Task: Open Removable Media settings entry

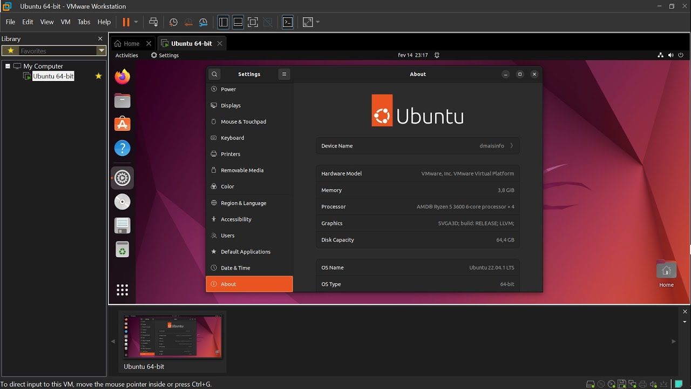Action: click(249, 170)
